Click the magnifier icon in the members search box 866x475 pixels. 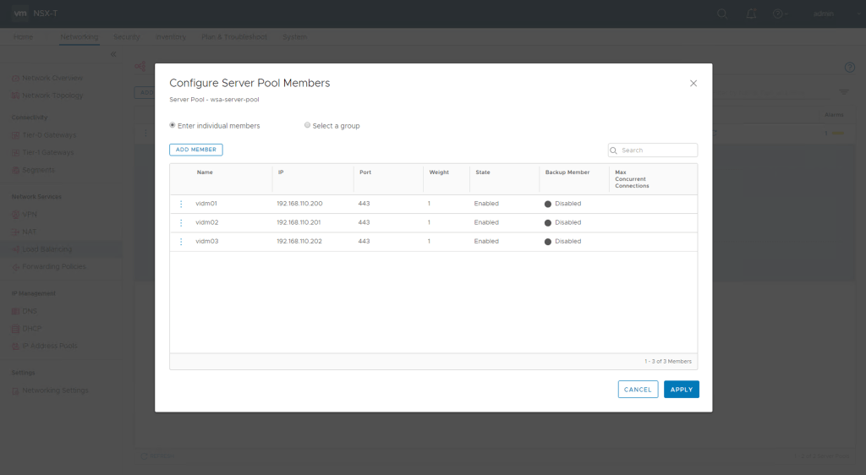pyautogui.click(x=615, y=150)
